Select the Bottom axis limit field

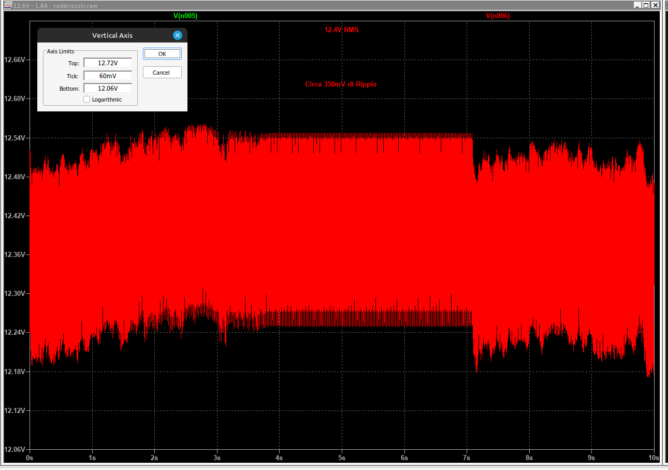pos(108,89)
